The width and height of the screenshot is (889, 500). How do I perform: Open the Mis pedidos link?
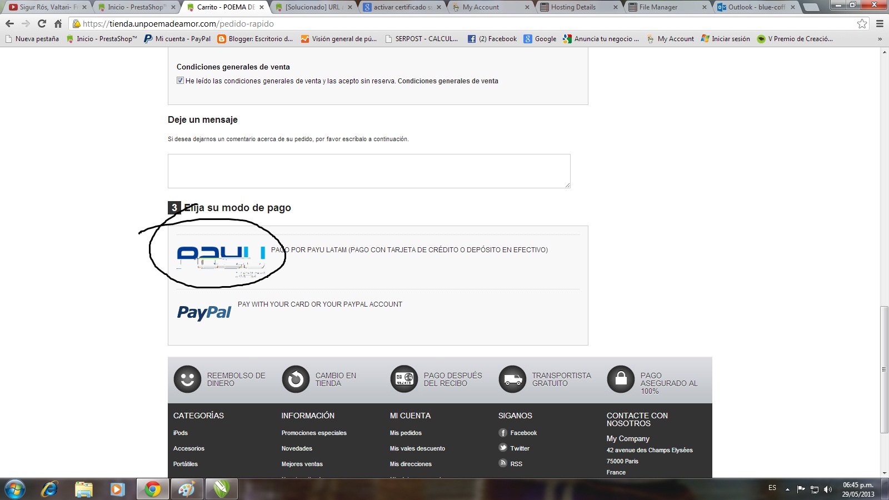click(x=406, y=433)
